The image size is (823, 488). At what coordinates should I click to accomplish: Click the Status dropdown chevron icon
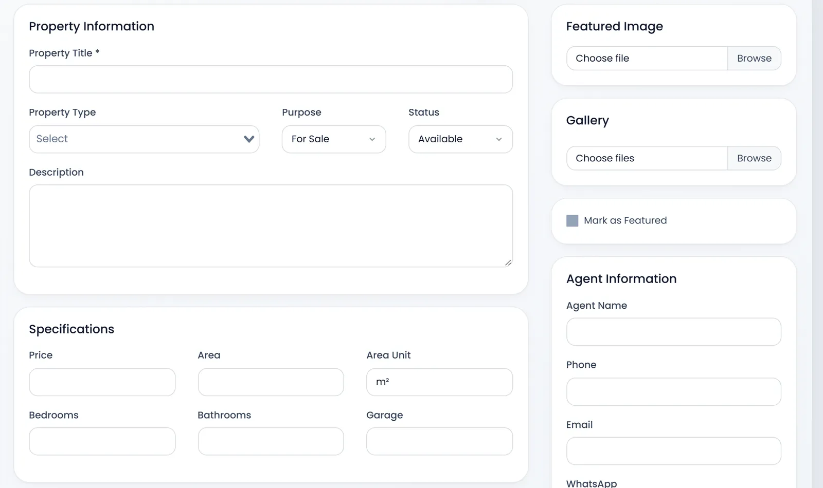498,139
